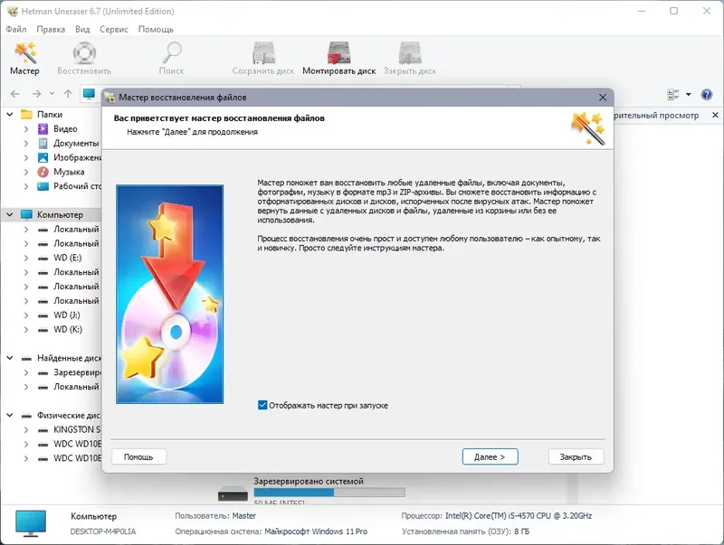Image resolution: width=724 pixels, height=545 pixels.
Task: Click the Закрыть button in wizard
Action: click(x=576, y=457)
